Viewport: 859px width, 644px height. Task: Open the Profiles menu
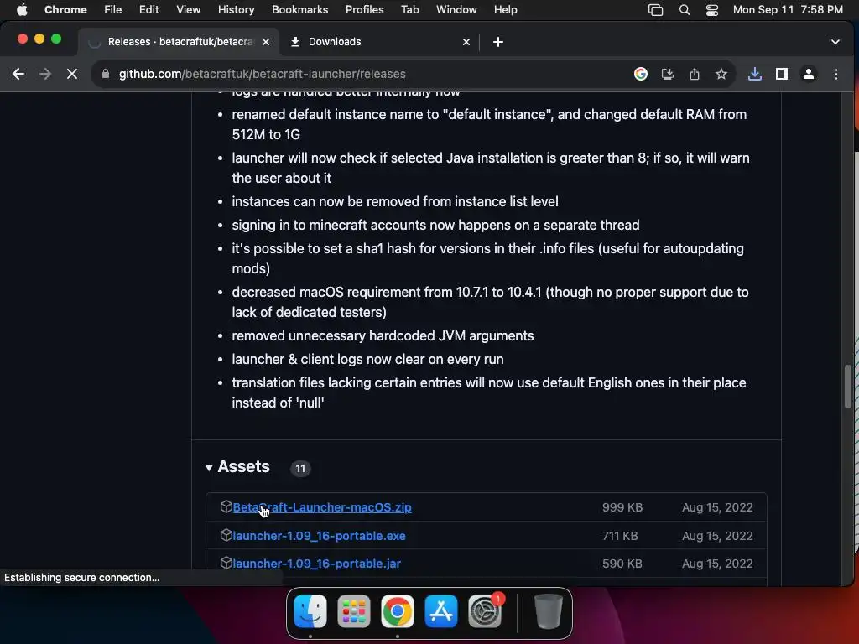point(364,10)
